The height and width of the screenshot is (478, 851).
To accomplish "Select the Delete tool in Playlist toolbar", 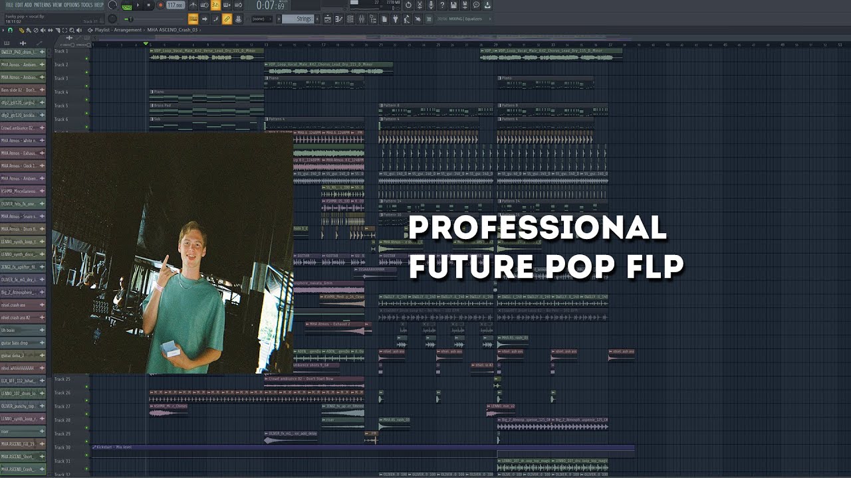I will point(36,30).
